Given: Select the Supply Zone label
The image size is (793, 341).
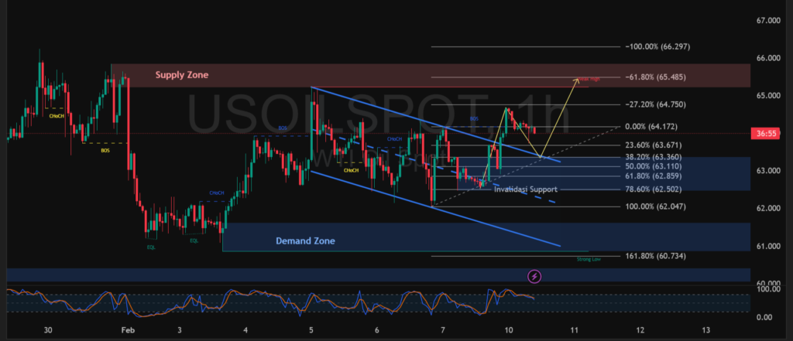Looking at the screenshot, I should click(182, 75).
